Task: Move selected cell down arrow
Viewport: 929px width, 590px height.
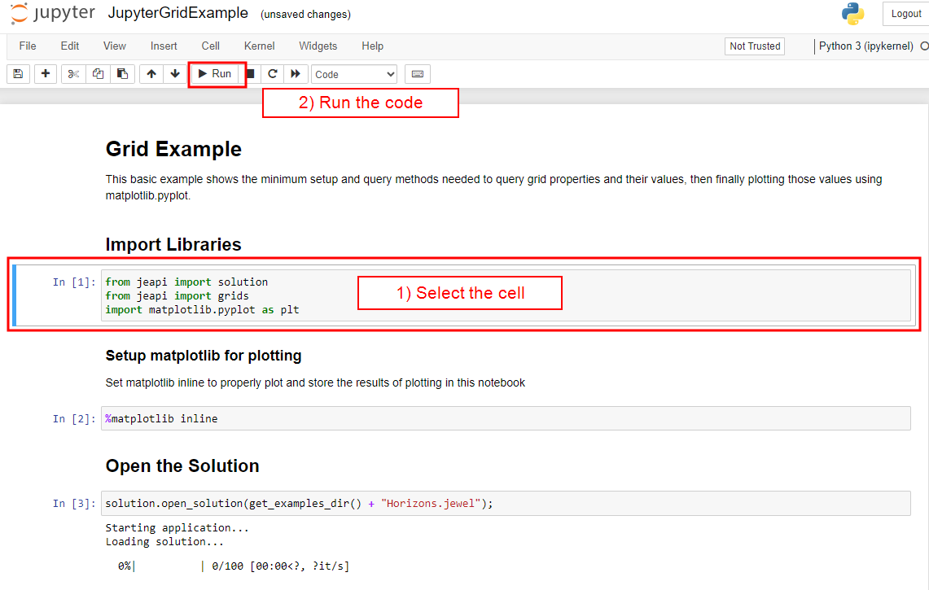Action: [175, 74]
